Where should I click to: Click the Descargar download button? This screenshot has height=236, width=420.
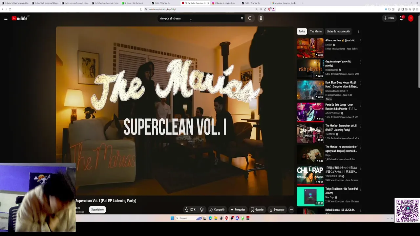[277, 210]
